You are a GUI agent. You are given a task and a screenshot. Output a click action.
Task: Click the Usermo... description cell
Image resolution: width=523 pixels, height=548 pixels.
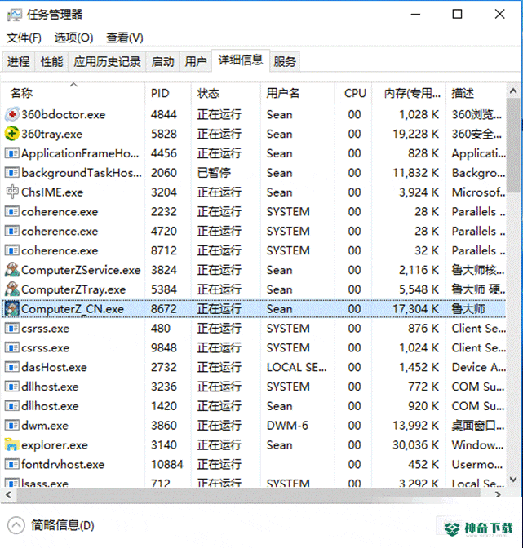[x=477, y=465]
